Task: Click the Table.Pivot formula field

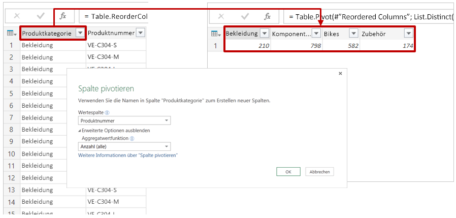Action: tap(370, 16)
